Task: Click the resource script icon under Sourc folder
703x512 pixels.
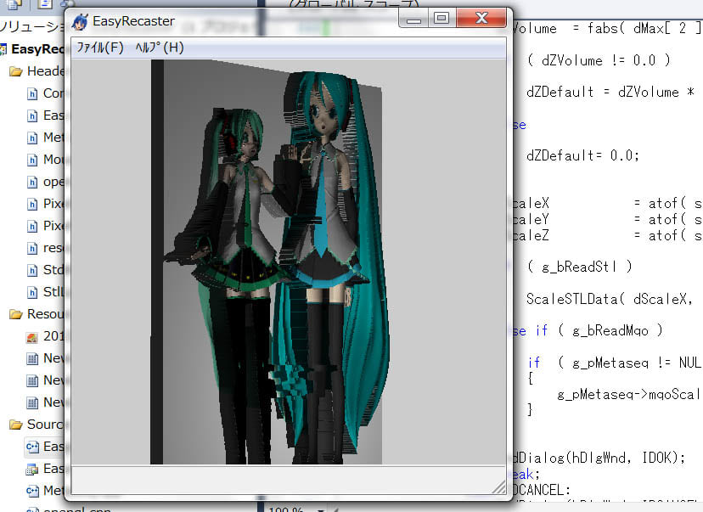Action: click(x=32, y=469)
